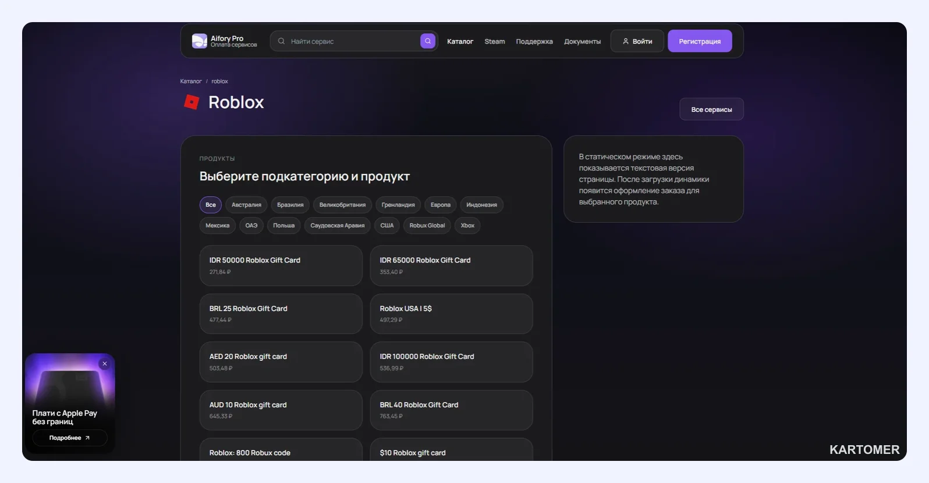
Task: Open the Каталог menu item
Action: (x=460, y=41)
